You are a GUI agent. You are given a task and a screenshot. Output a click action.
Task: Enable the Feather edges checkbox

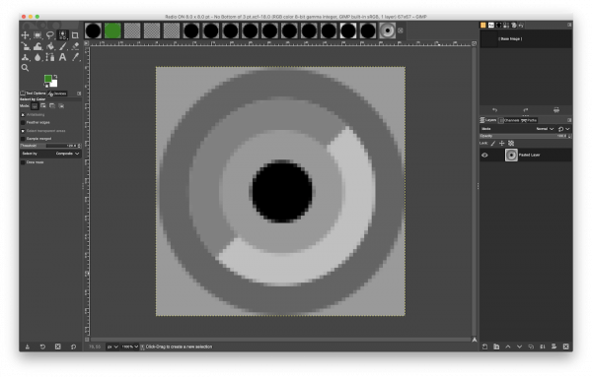23,123
